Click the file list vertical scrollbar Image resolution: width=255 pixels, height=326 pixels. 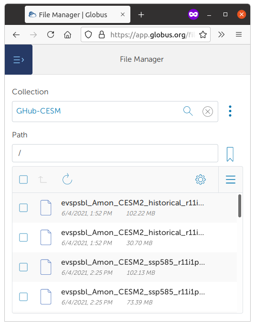pyautogui.click(x=240, y=206)
